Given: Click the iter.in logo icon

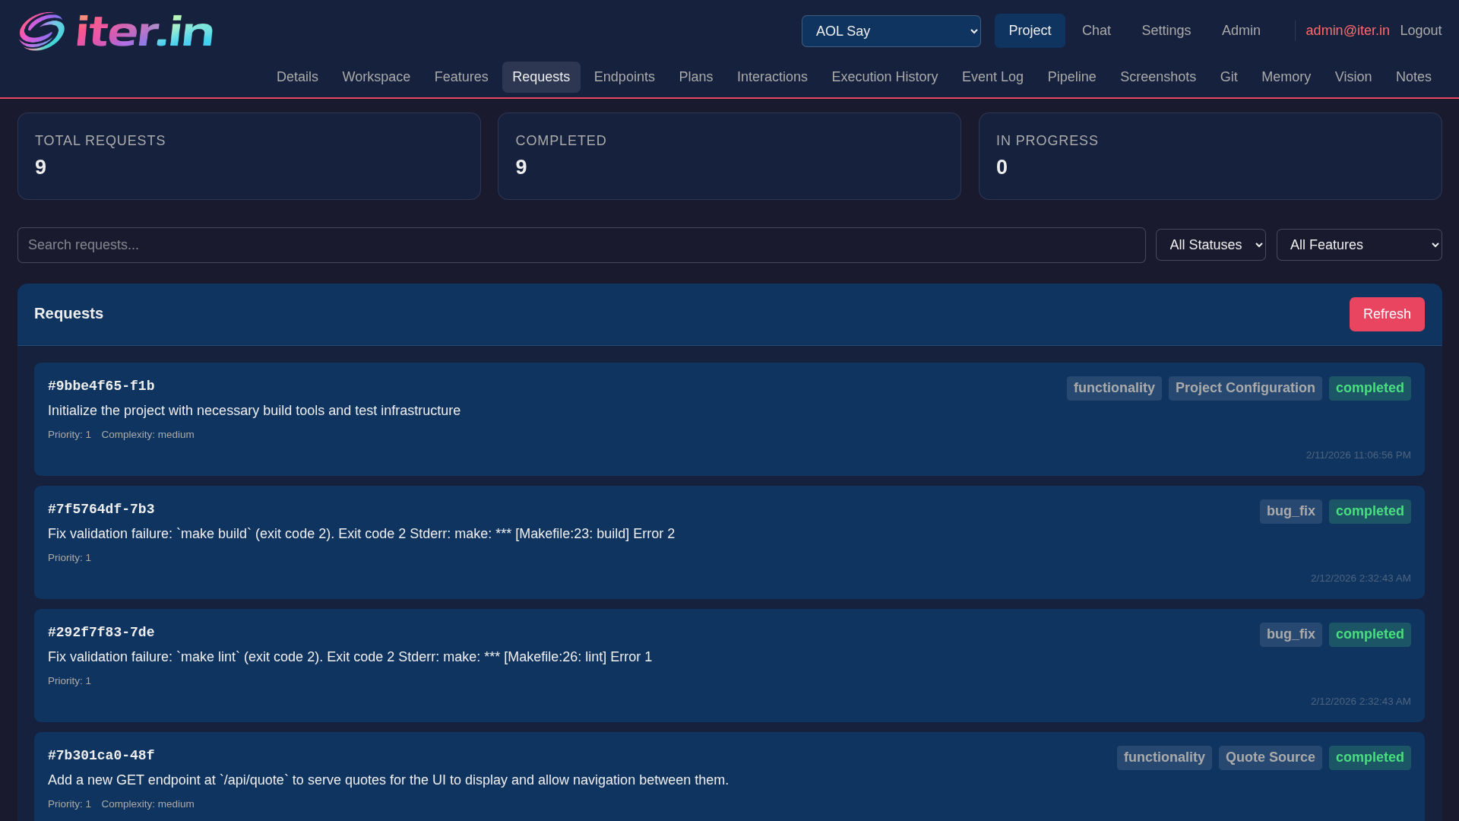Looking at the screenshot, I should (43, 30).
